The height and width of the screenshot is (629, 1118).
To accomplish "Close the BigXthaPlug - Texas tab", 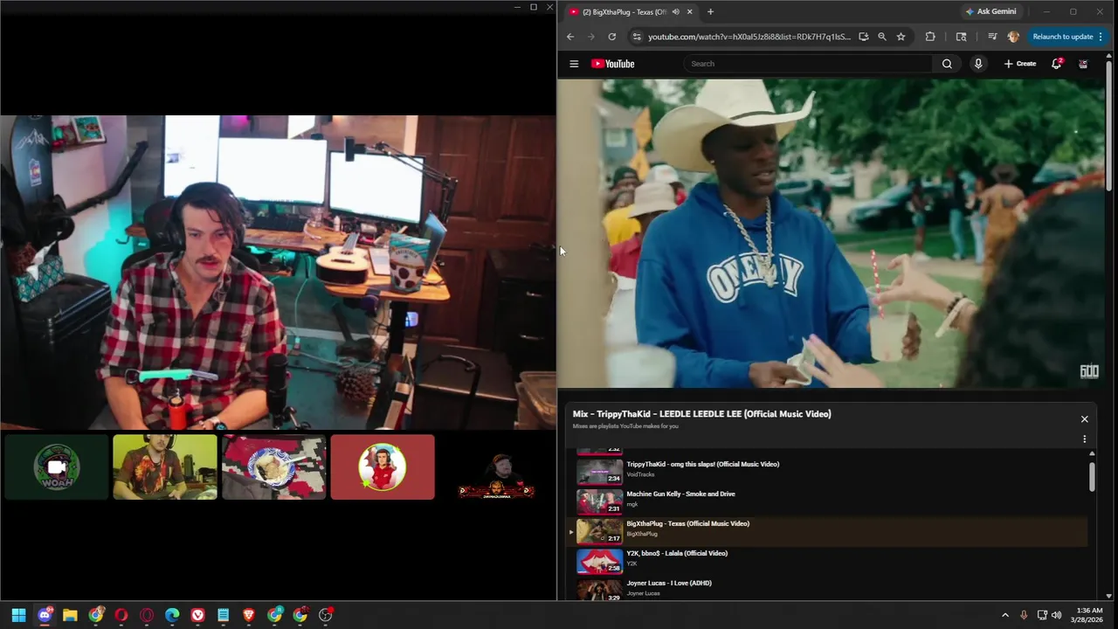I will click(x=689, y=11).
